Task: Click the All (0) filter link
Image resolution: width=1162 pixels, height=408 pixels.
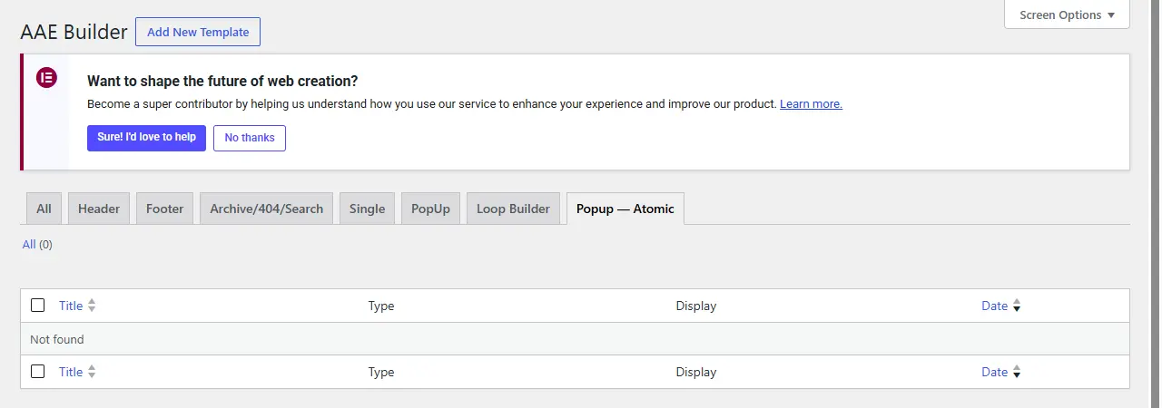Action: [37, 245]
